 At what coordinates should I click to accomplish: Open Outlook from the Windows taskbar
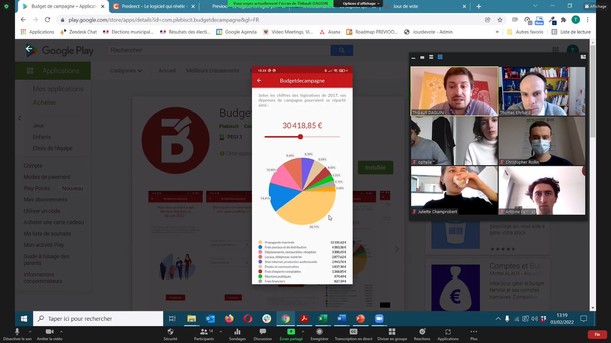[210, 319]
